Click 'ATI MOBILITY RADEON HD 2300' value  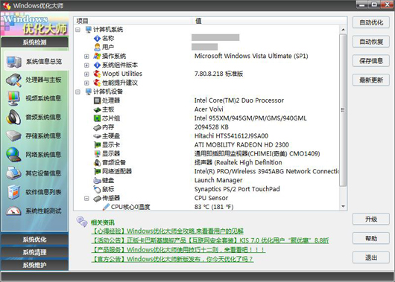pos(241,145)
